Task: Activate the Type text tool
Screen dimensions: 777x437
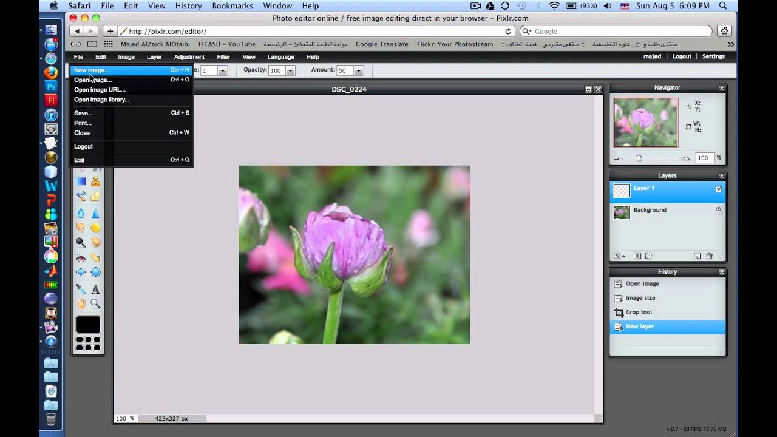Action: coord(96,290)
